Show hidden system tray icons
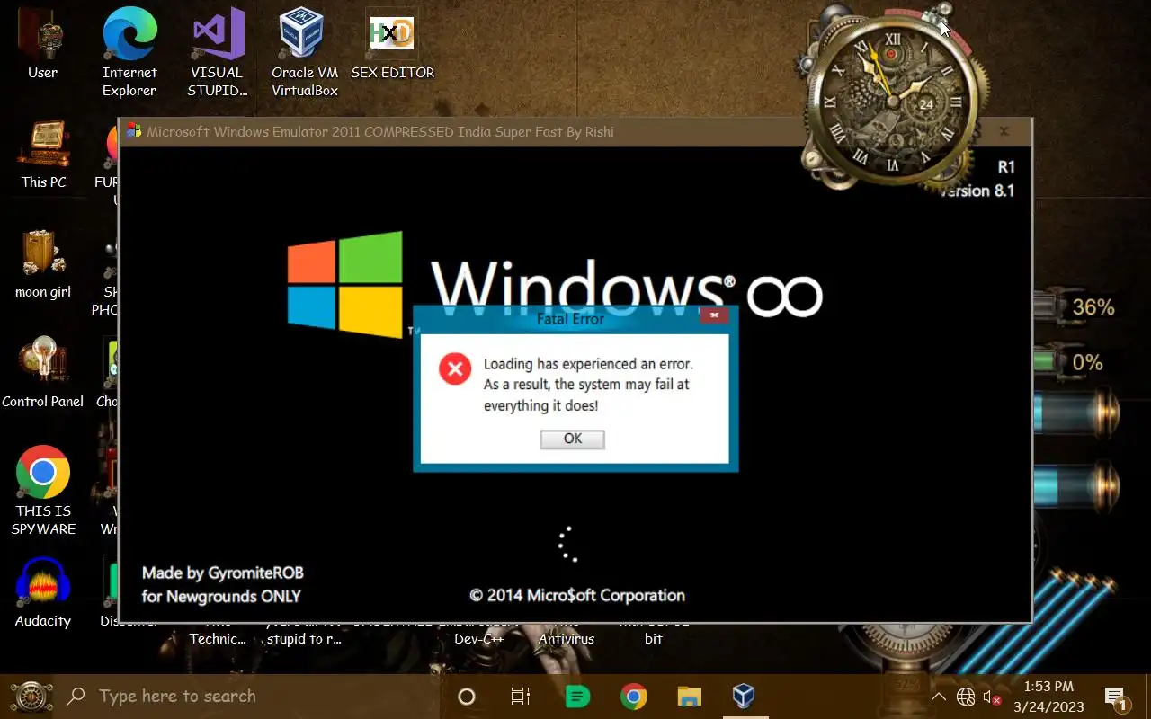The image size is (1151, 719). tap(938, 697)
